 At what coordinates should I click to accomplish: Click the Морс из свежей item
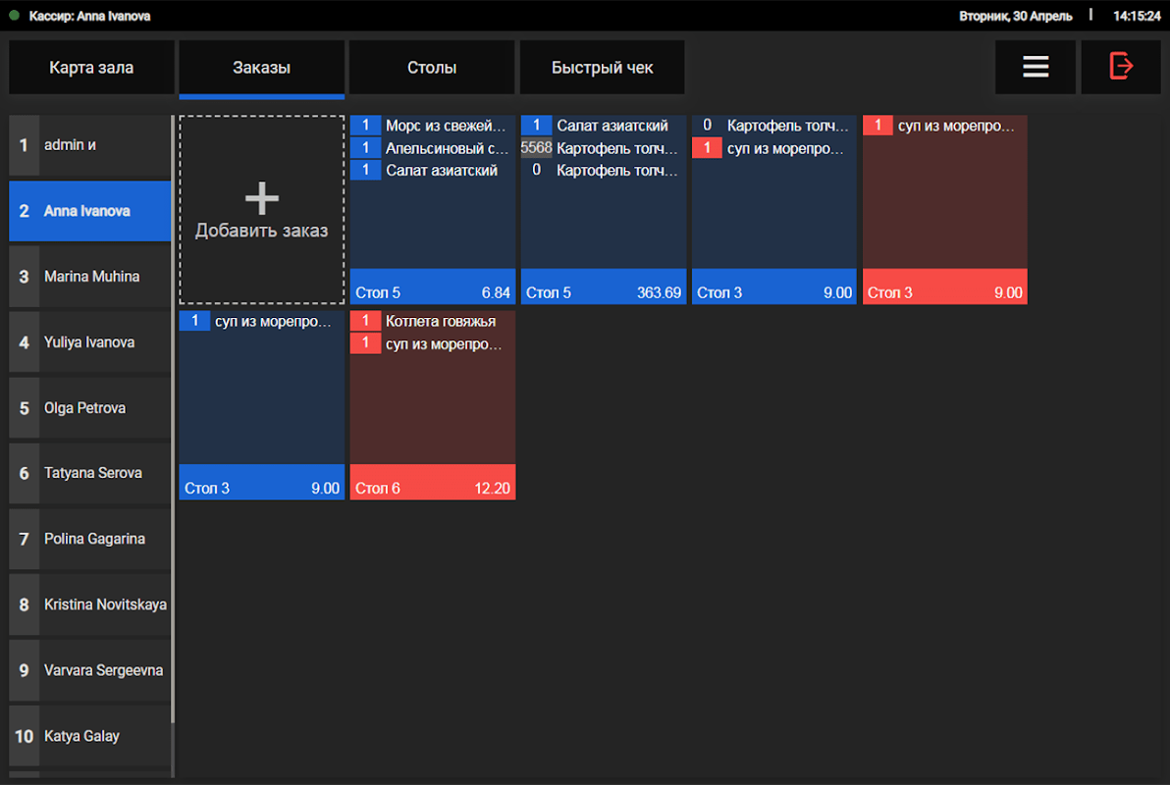(x=433, y=126)
